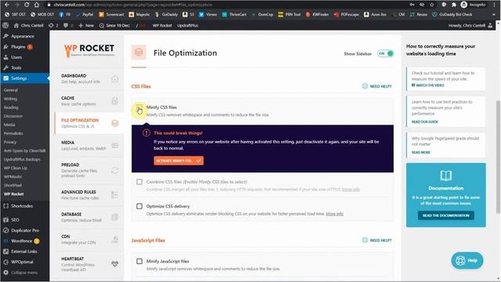Open the SEO menu
501x282 pixels.
(15, 219)
